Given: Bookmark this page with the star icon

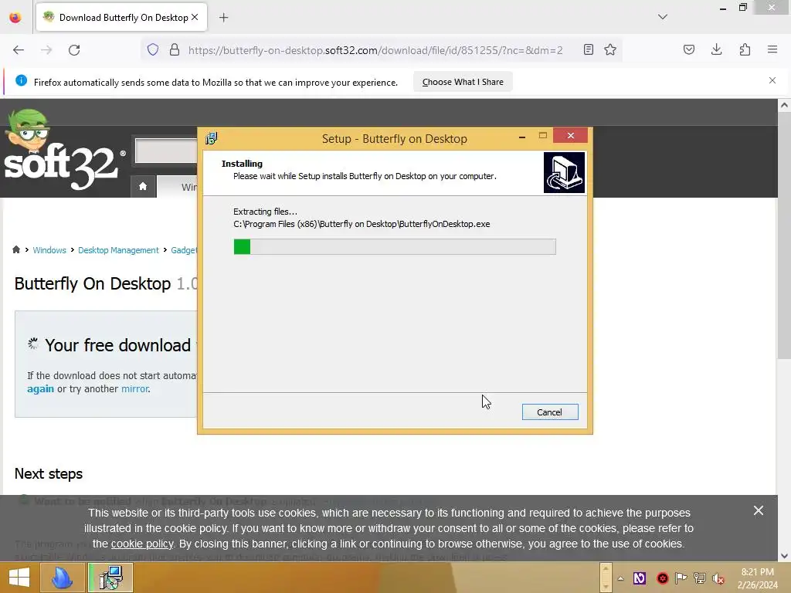Looking at the screenshot, I should coord(610,49).
